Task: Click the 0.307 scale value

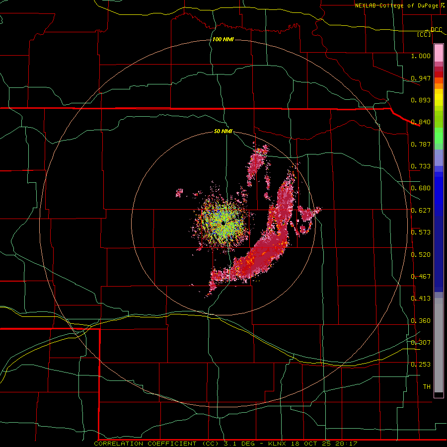Action: (x=421, y=343)
